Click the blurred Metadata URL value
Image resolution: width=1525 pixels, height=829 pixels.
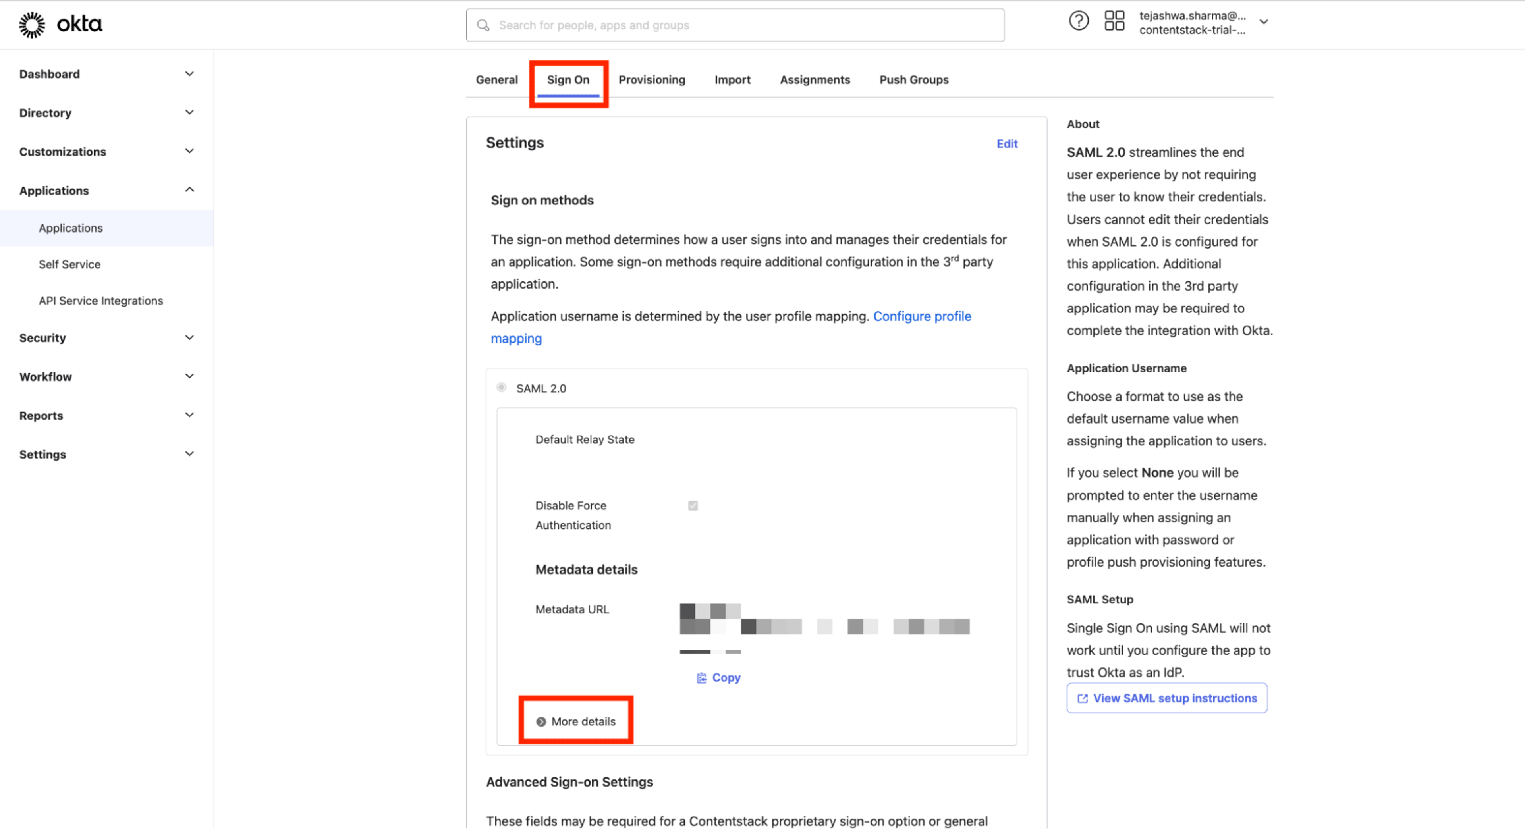tap(824, 628)
